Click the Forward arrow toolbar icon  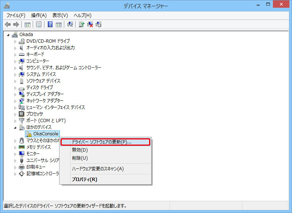16,24
